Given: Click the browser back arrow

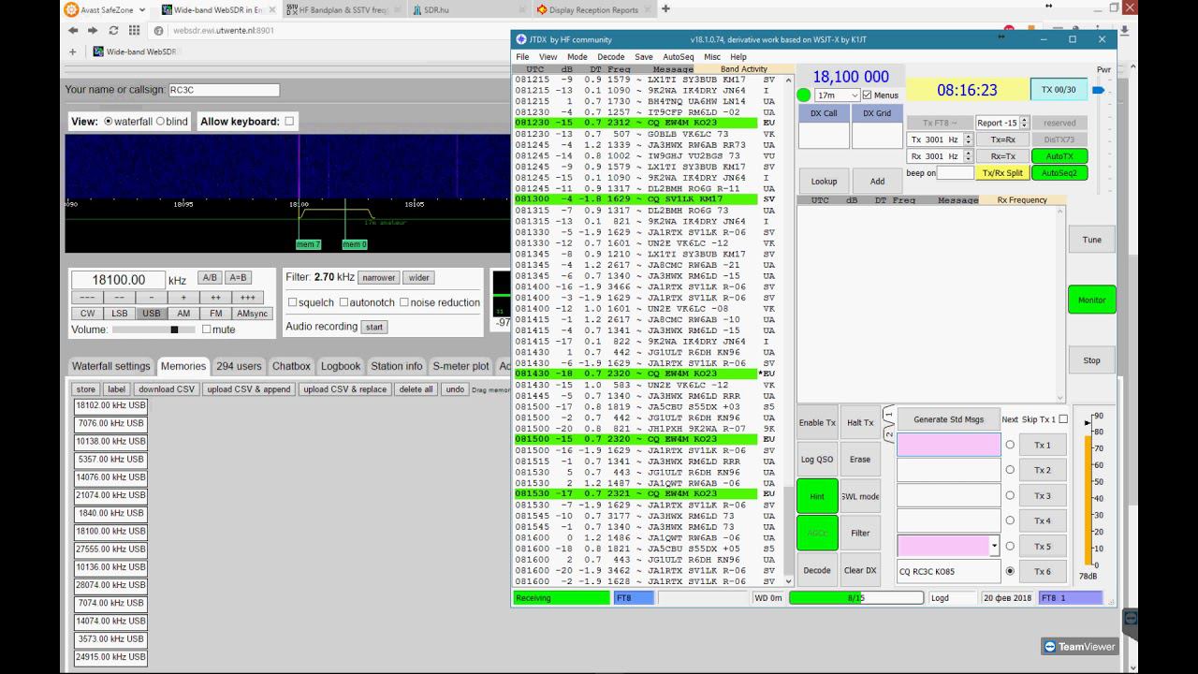Looking at the screenshot, I should [73, 30].
